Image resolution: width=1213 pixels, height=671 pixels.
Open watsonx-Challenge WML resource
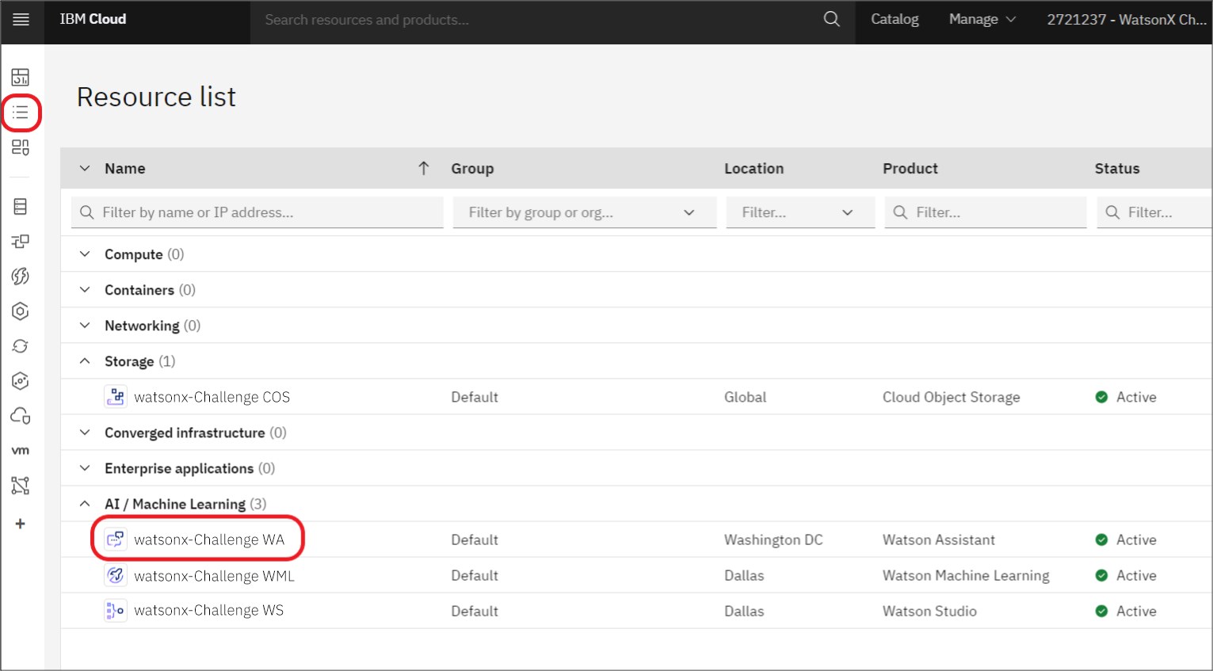click(214, 576)
